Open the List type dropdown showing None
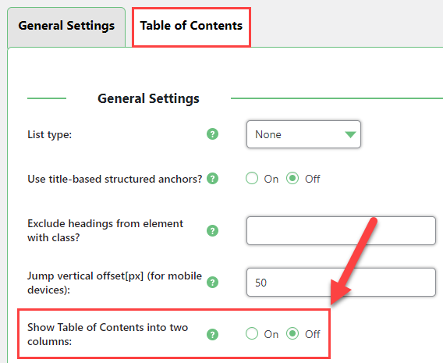 coord(303,134)
